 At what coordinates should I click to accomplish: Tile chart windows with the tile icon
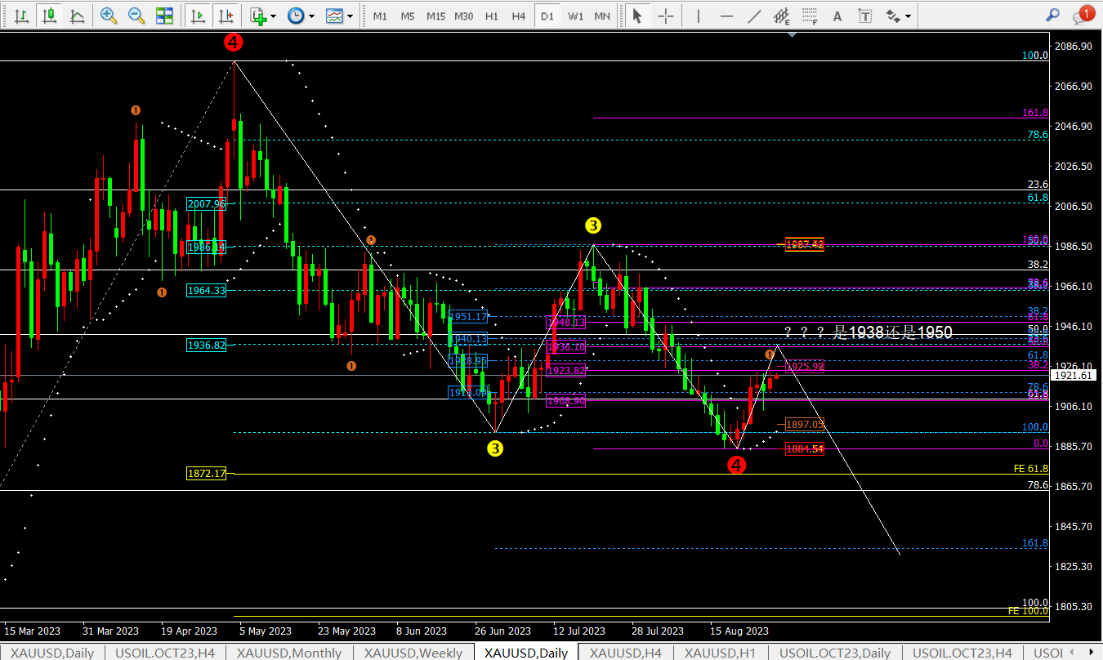click(x=164, y=16)
